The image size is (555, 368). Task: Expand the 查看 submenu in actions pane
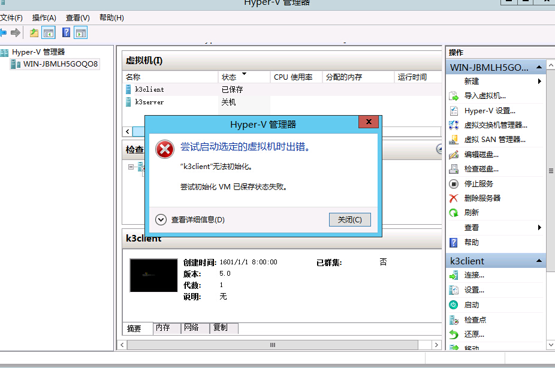[539, 228]
